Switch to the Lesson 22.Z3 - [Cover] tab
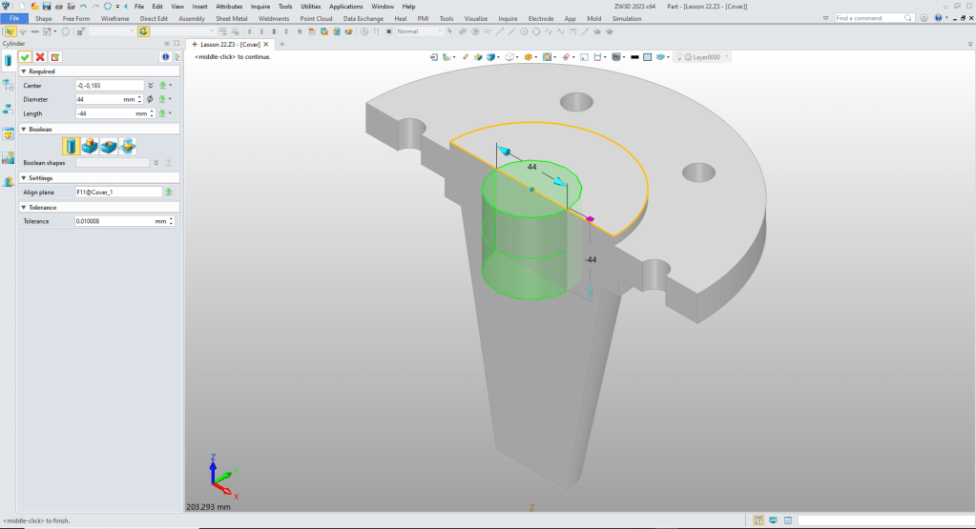976x529 pixels. 227,45
